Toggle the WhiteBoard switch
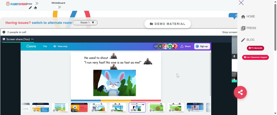The width and height of the screenshot is (277, 115). pos(58,7)
